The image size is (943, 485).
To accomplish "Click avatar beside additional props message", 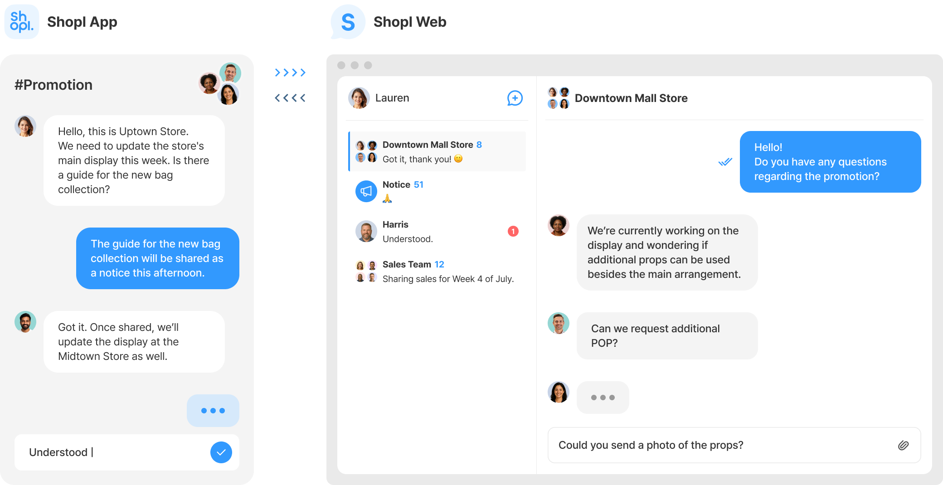I will click(x=559, y=225).
